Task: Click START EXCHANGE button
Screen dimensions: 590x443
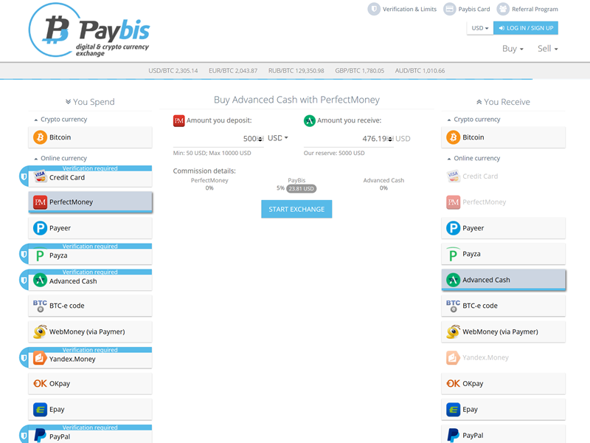Action: click(296, 209)
